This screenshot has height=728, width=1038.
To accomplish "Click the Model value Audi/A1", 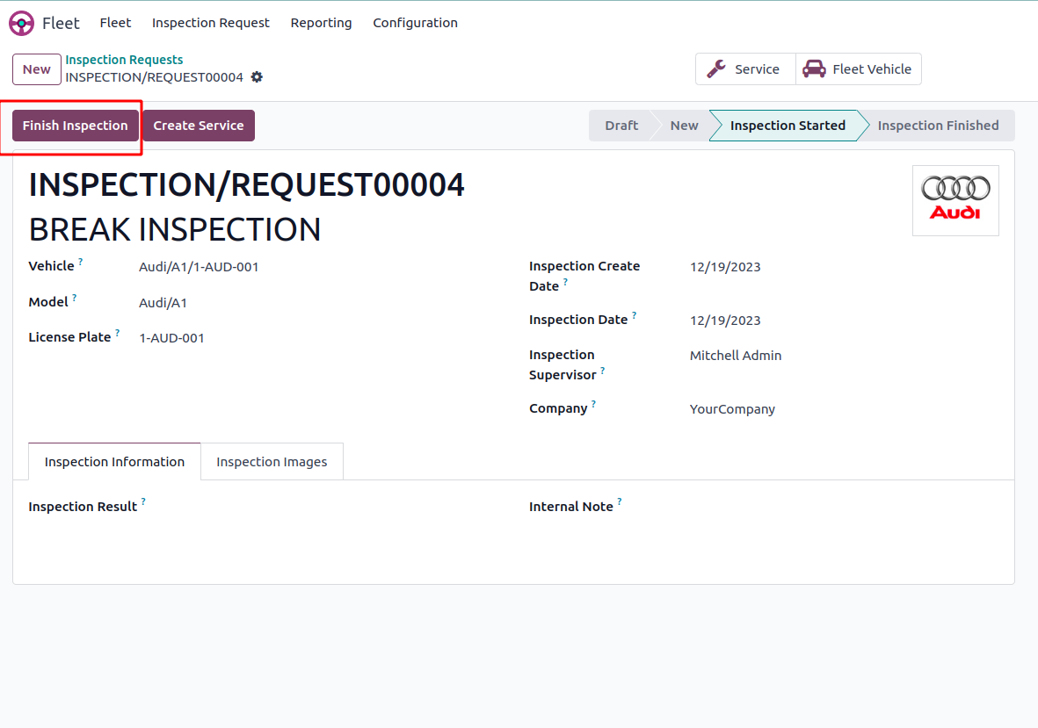I will coord(163,303).
